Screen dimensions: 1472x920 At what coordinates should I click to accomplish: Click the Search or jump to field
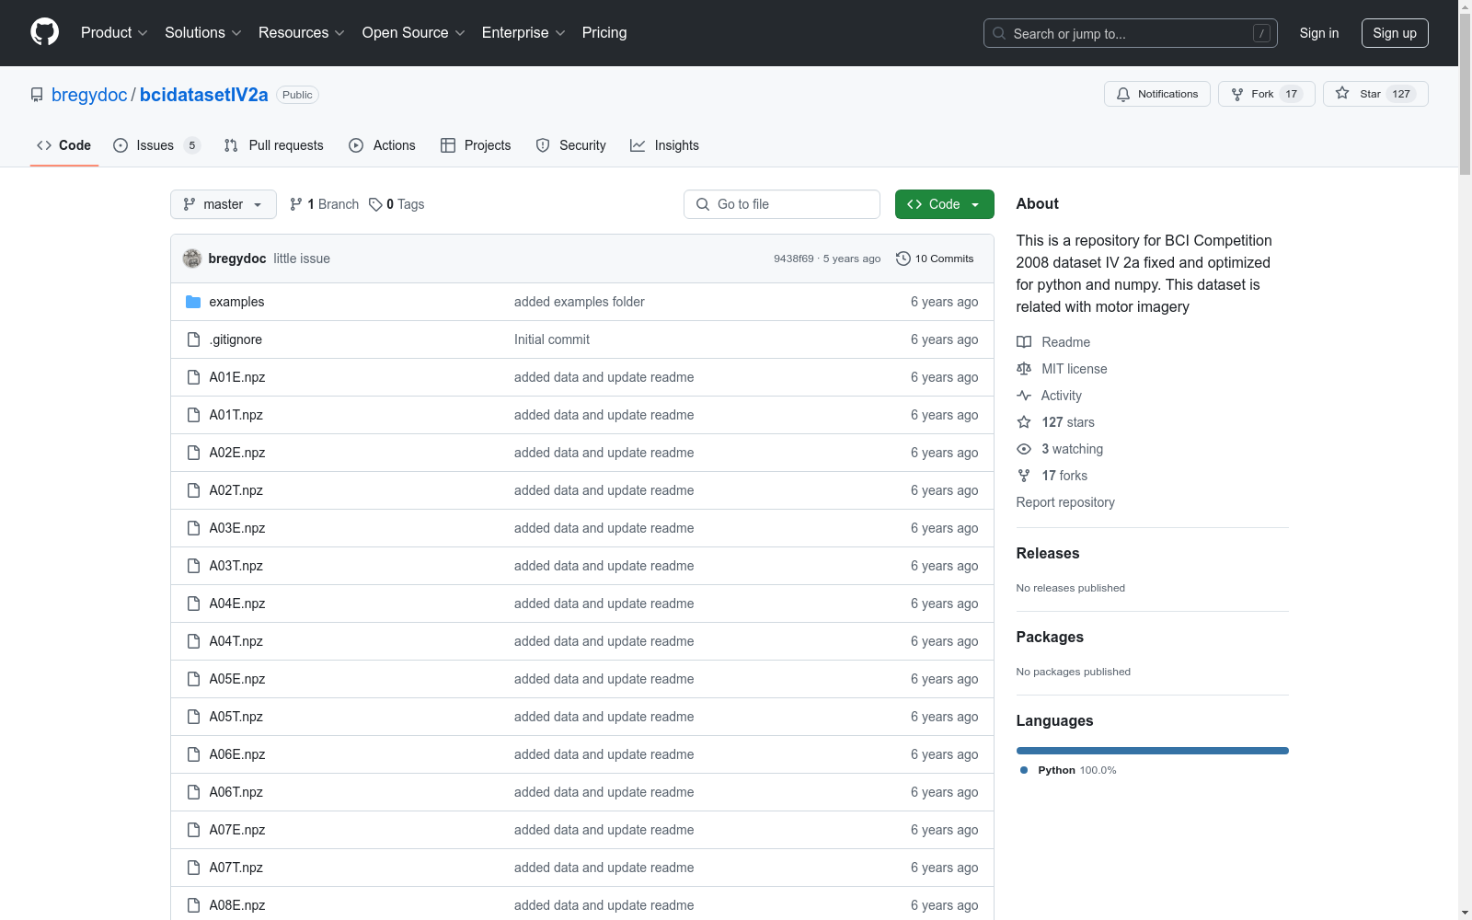coord(1131,33)
